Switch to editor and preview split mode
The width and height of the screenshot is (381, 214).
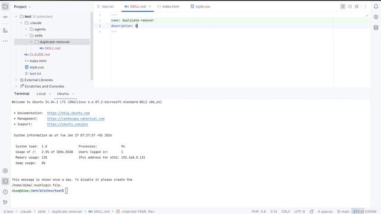[350, 7]
